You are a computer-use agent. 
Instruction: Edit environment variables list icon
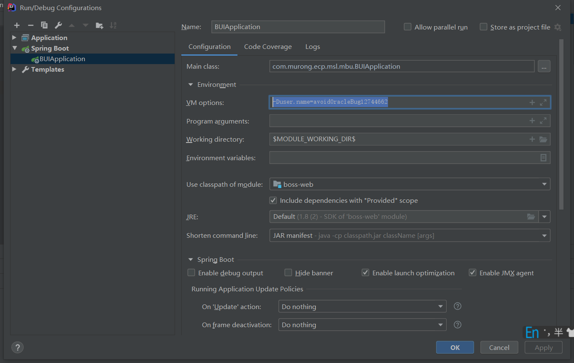543,158
